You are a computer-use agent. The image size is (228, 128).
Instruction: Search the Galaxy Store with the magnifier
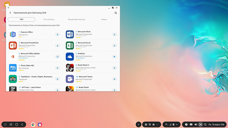(116, 13)
